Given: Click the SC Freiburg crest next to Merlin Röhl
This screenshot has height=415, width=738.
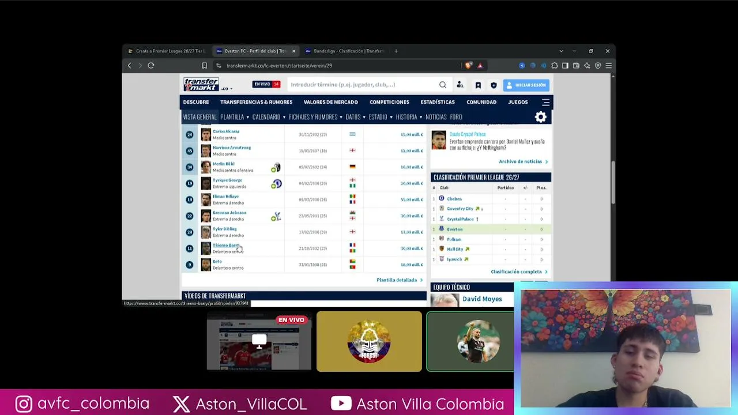Looking at the screenshot, I should (276, 167).
